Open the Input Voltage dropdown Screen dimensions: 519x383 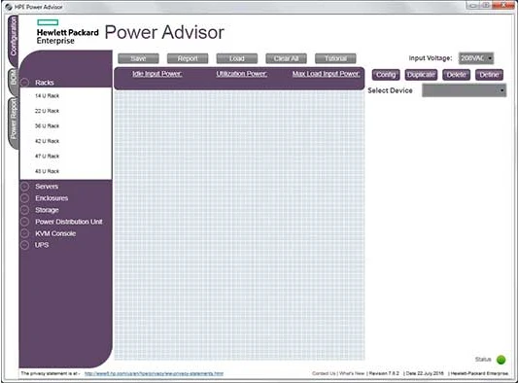[476, 58]
